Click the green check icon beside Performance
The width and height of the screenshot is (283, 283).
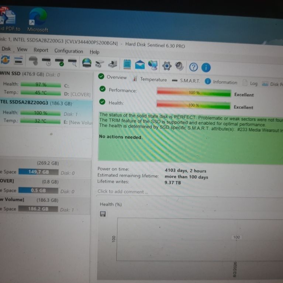point(103,89)
